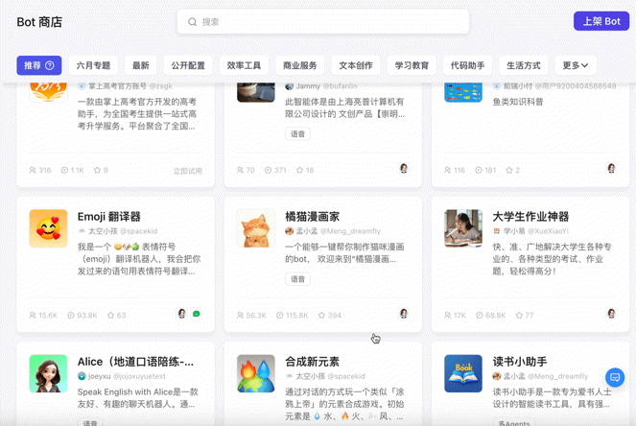636x426 pixels.
Task: Click the green WeChat icon on Emoji 翻译器 card
Action: tap(197, 314)
